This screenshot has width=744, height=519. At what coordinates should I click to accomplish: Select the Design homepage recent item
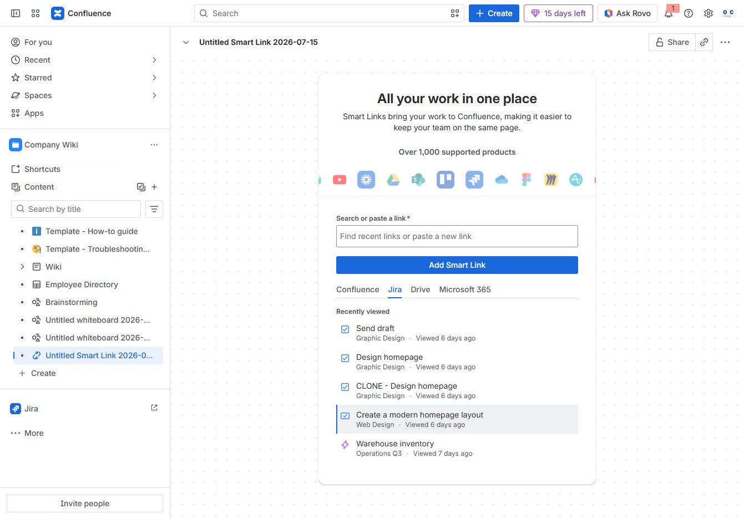(x=457, y=362)
